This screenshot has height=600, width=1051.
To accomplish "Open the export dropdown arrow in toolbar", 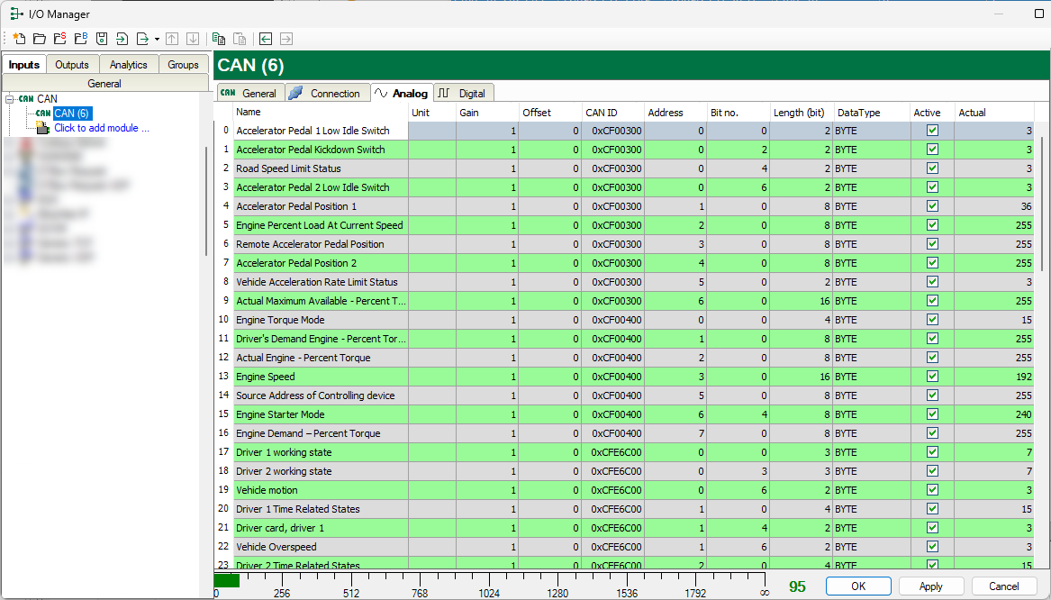I will [x=157, y=39].
